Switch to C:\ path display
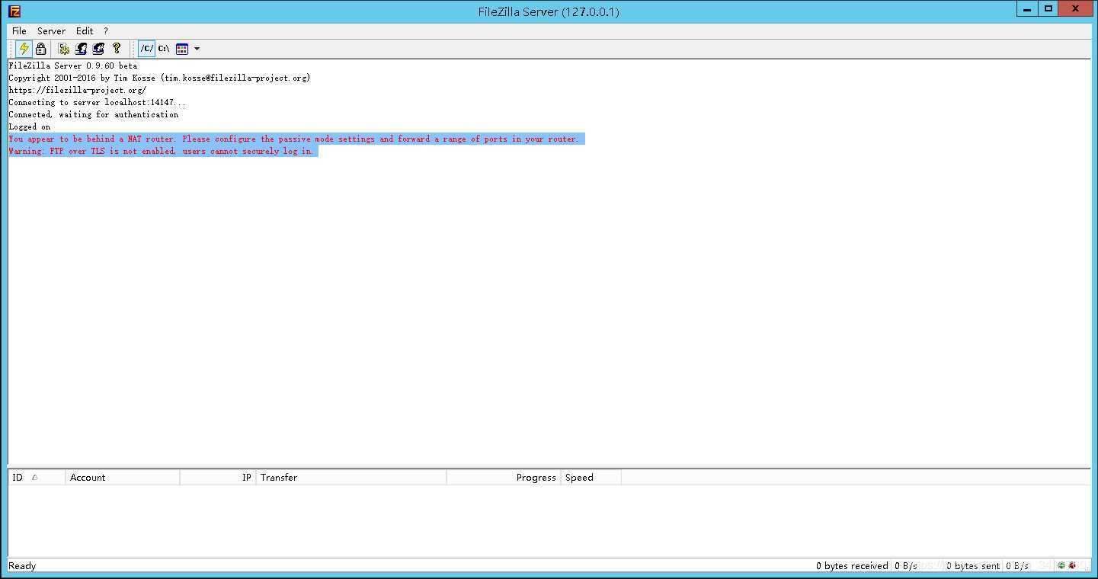This screenshot has width=1098, height=579. click(164, 49)
